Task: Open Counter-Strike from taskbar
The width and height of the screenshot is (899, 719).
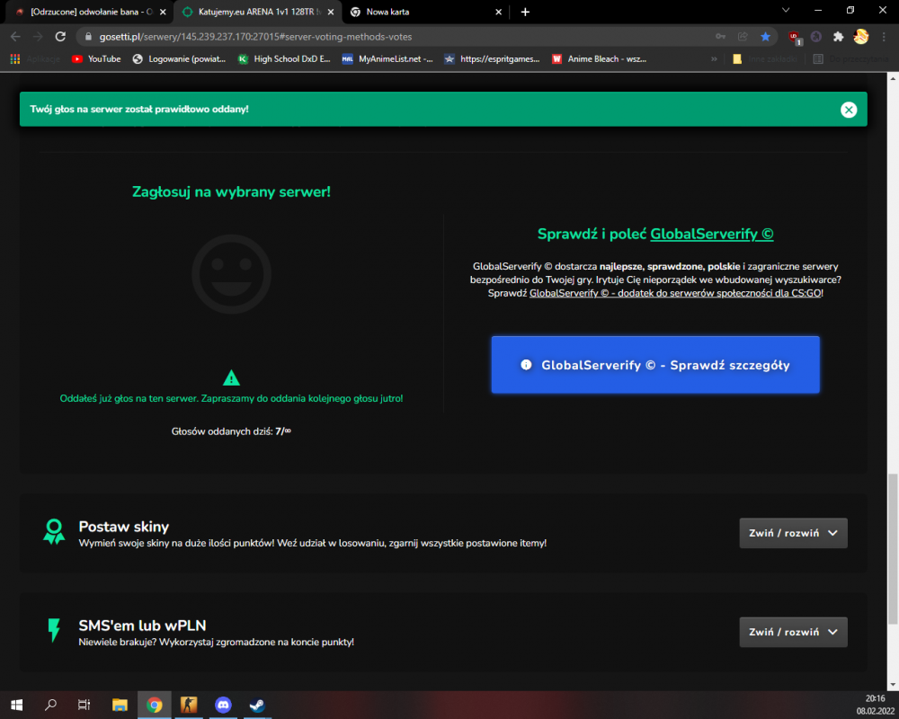Action: 189,705
